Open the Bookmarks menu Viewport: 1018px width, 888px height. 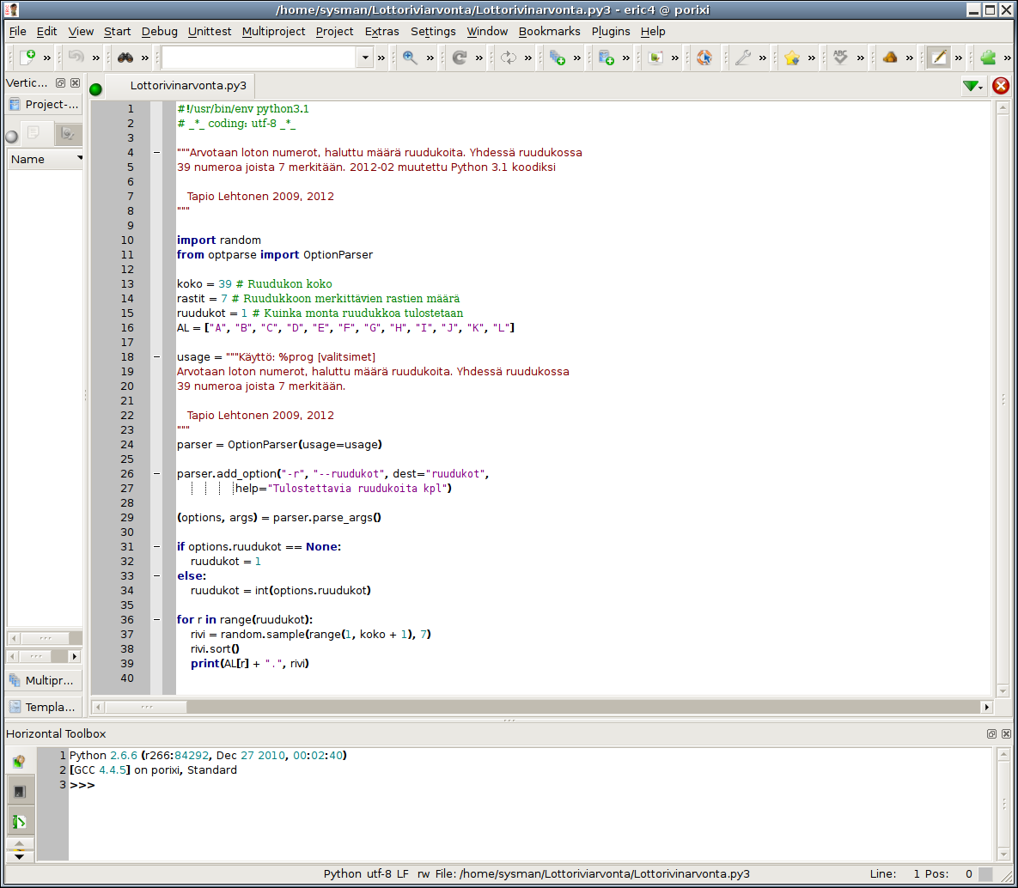coord(549,31)
